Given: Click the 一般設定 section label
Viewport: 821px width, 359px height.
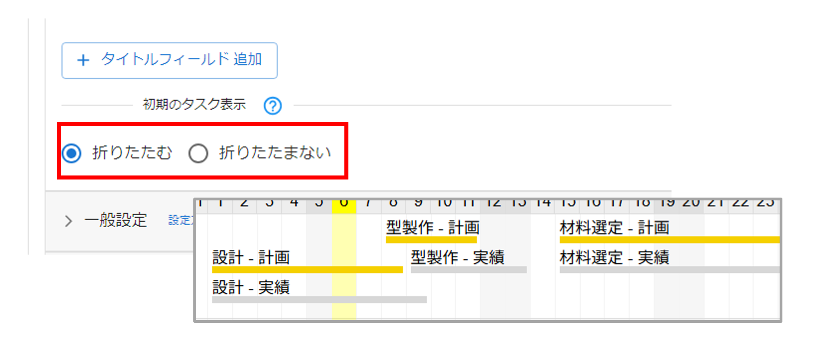Looking at the screenshot, I should coord(116,220).
